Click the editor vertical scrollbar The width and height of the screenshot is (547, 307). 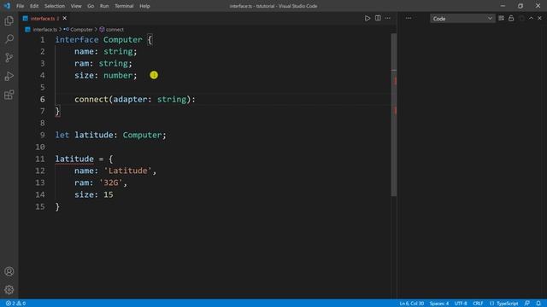[x=394, y=115]
